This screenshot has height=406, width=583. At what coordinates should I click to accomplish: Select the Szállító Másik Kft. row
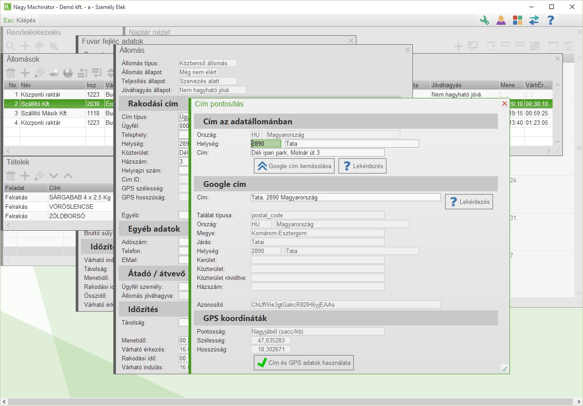pos(44,113)
